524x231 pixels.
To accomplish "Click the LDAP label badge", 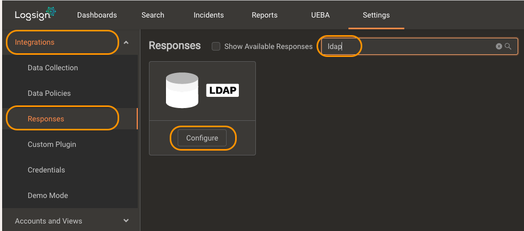I will pos(222,90).
